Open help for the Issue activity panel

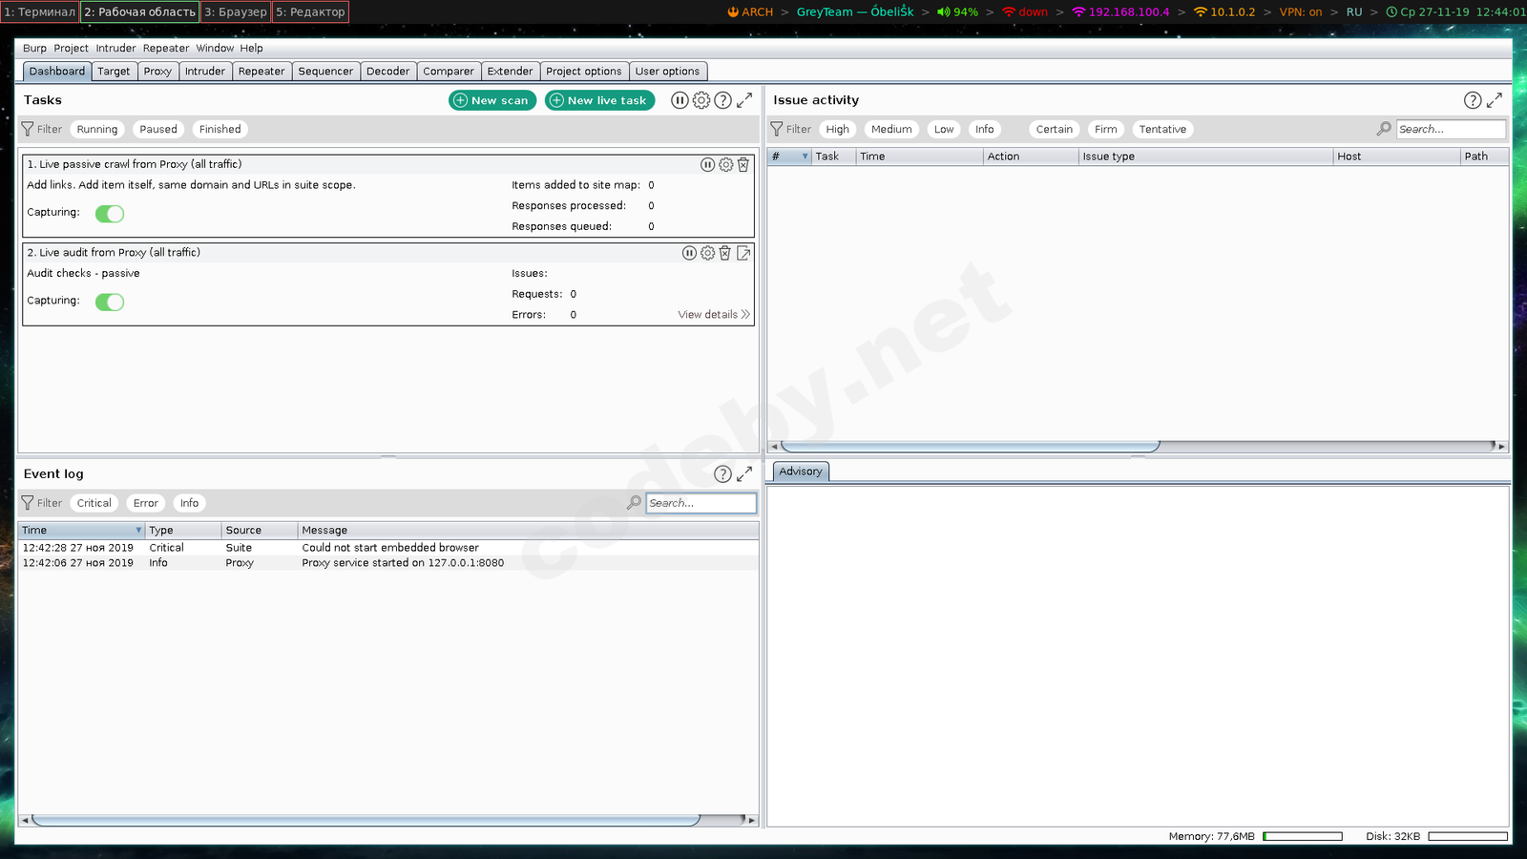click(x=1473, y=100)
